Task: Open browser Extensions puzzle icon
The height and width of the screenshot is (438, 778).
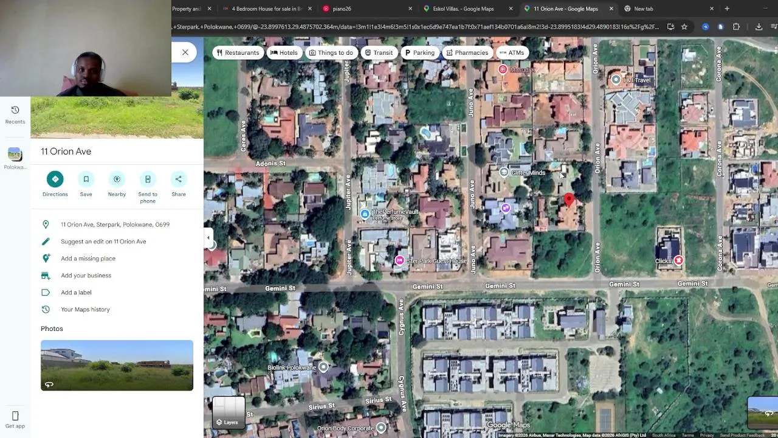Action: click(x=736, y=27)
